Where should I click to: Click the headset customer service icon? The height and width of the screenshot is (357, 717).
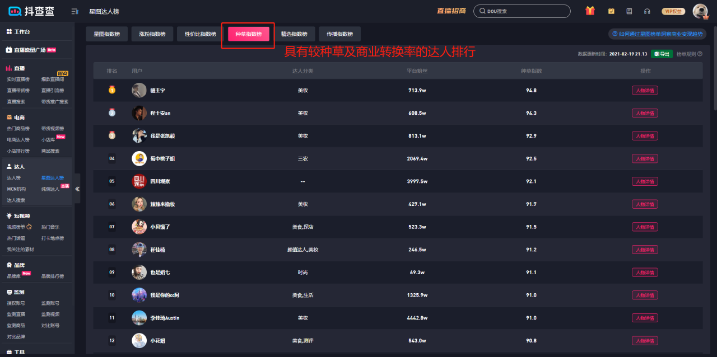pos(647,11)
